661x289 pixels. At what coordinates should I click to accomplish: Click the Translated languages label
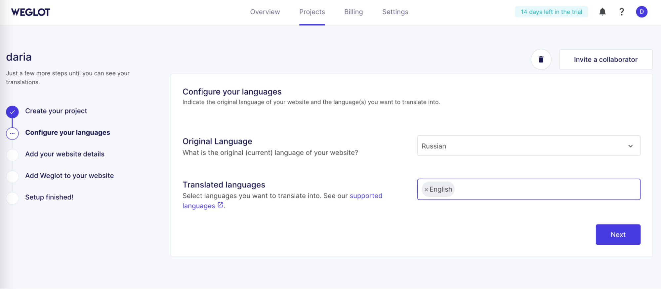click(224, 185)
